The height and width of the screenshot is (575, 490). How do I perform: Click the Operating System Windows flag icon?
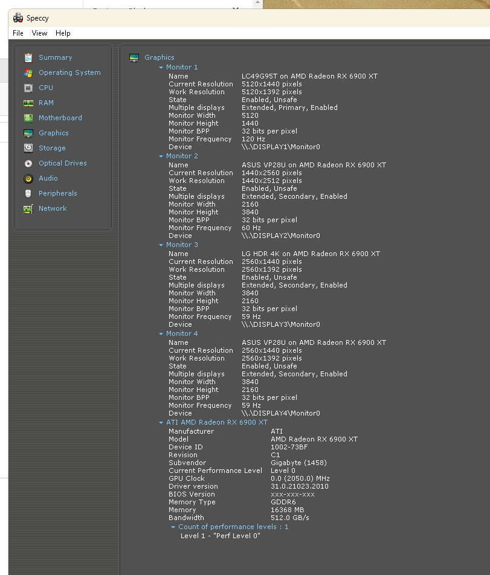tap(28, 72)
